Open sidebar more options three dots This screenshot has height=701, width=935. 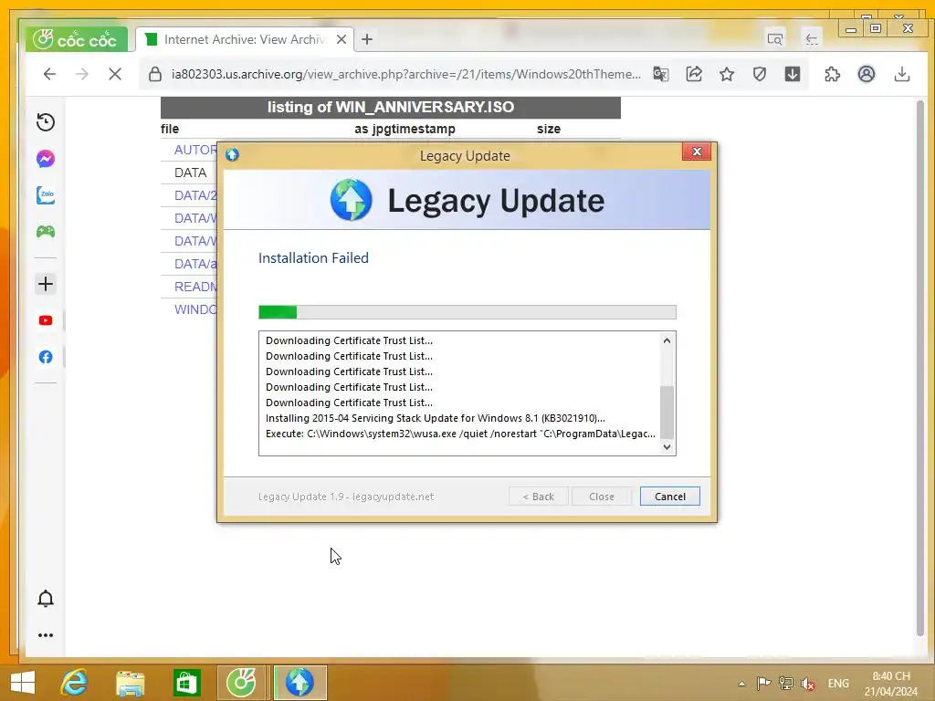click(x=46, y=635)
